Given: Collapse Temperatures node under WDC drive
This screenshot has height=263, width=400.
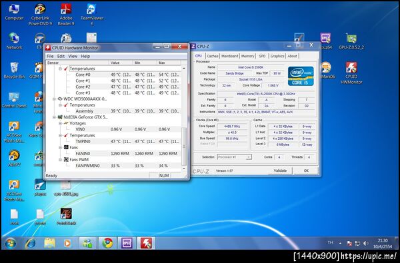Looking at the screenshot, I should coord(61,105).
